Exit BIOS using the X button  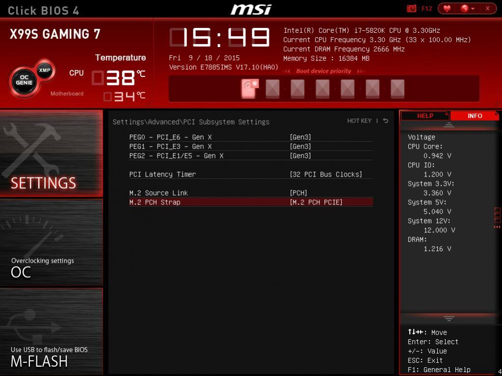[x=487, y=9]
